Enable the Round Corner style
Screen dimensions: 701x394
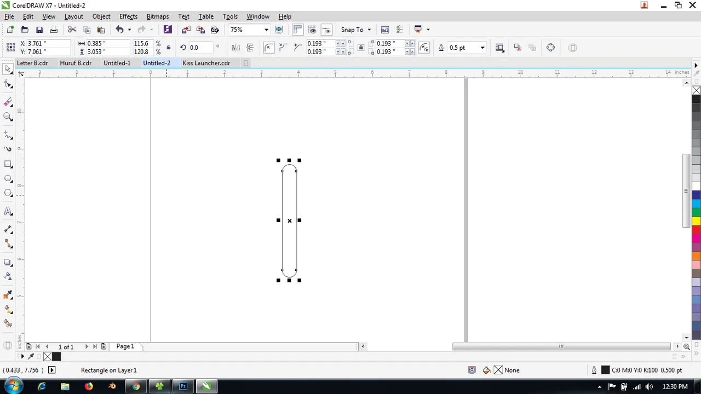point(268,48)
